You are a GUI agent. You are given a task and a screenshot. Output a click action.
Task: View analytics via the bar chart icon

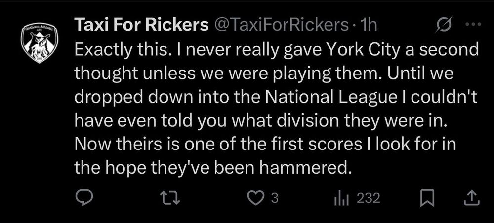[x=342, y=198]
